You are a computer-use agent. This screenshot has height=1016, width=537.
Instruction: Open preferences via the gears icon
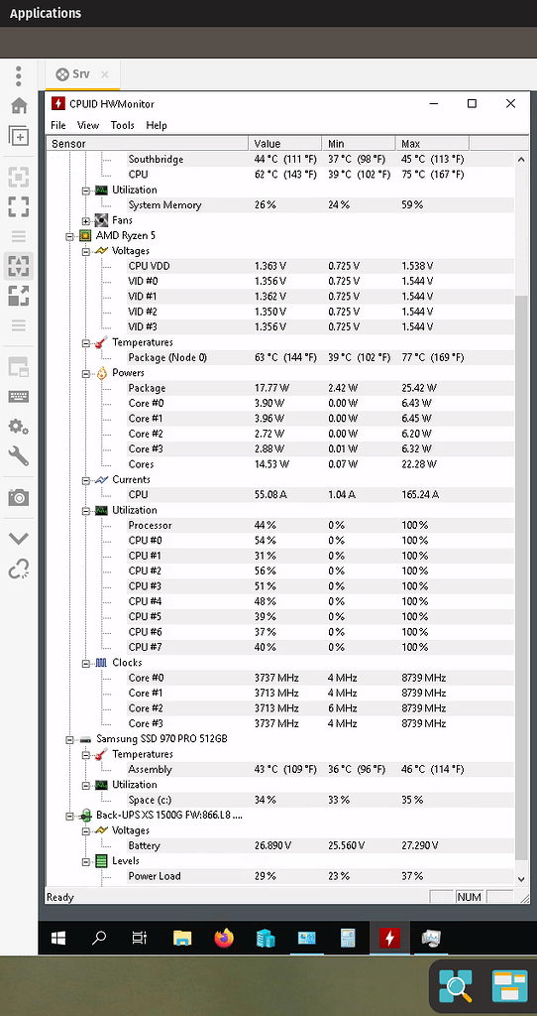pos(18,427)
